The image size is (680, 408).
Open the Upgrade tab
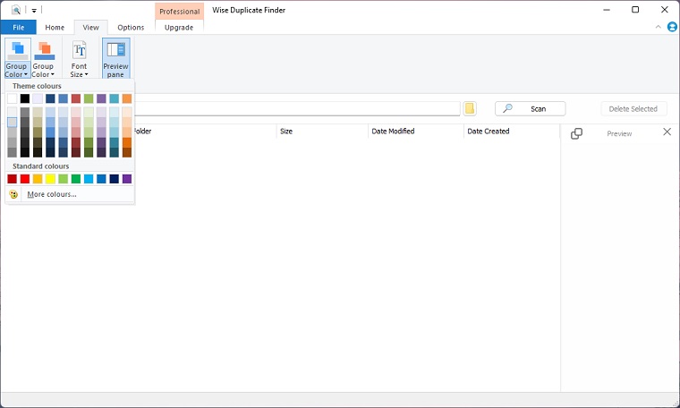179,28
